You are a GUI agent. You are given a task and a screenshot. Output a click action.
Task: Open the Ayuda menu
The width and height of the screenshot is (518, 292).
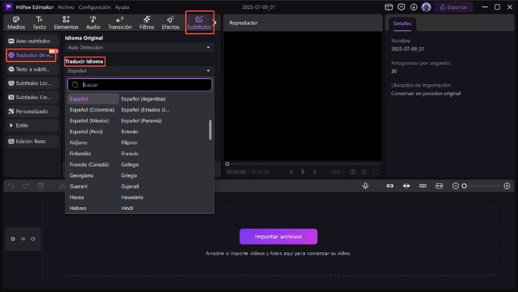coord(122,7)
